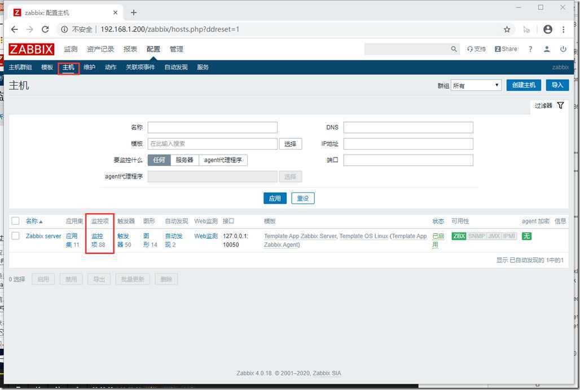This screenshot has height=390, width=580.
Task: Tick the select-all hosts checkbox
Action: coord(15,221)
